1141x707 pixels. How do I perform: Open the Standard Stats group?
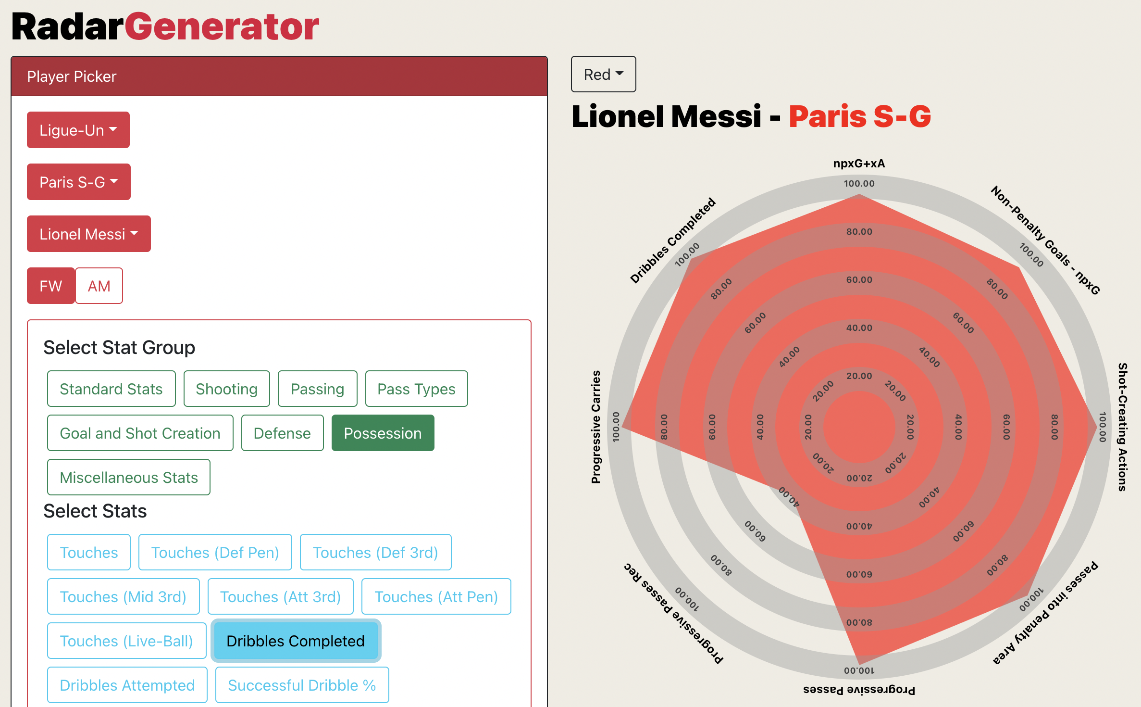coord(111,388)
